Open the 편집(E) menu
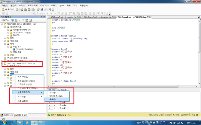 click(13, 5)
